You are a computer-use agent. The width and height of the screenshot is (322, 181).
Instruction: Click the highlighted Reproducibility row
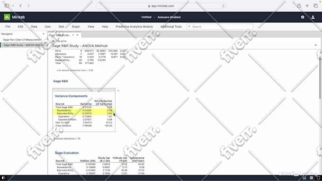point(84,113)
